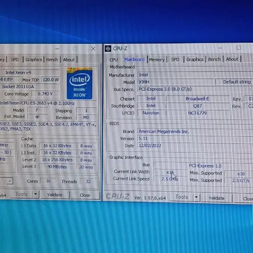Screen dimensions: 253x253
Task: Select the Mainboard tab
Action: pos(134,59)
